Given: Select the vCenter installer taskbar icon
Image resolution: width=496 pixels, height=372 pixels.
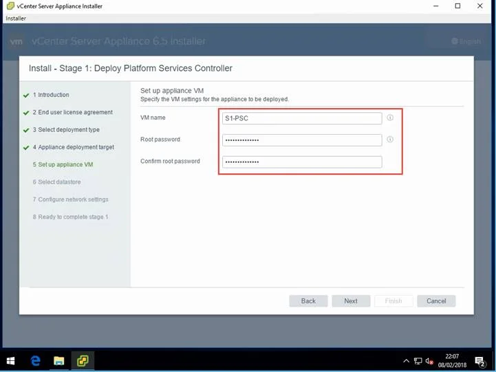Looking at the screenshot, I should tap(83, 360).
